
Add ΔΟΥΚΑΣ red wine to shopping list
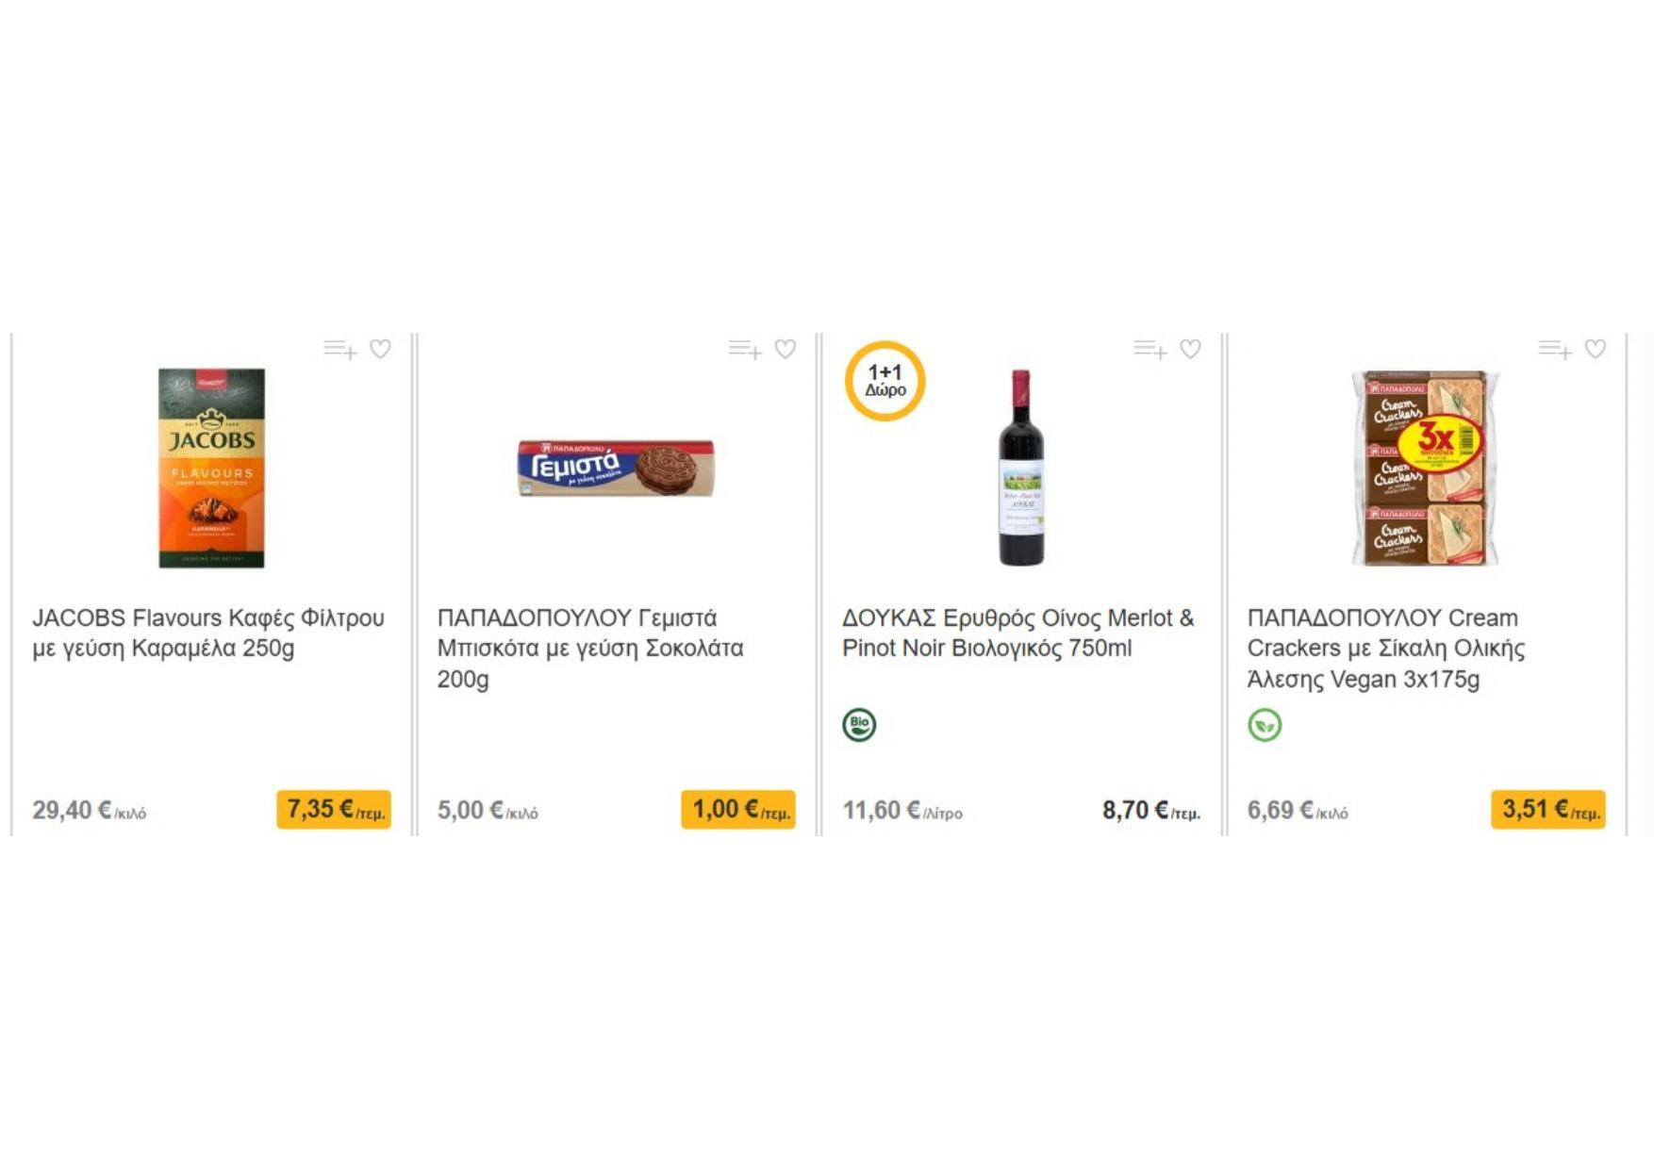[x=1150, y=350]
